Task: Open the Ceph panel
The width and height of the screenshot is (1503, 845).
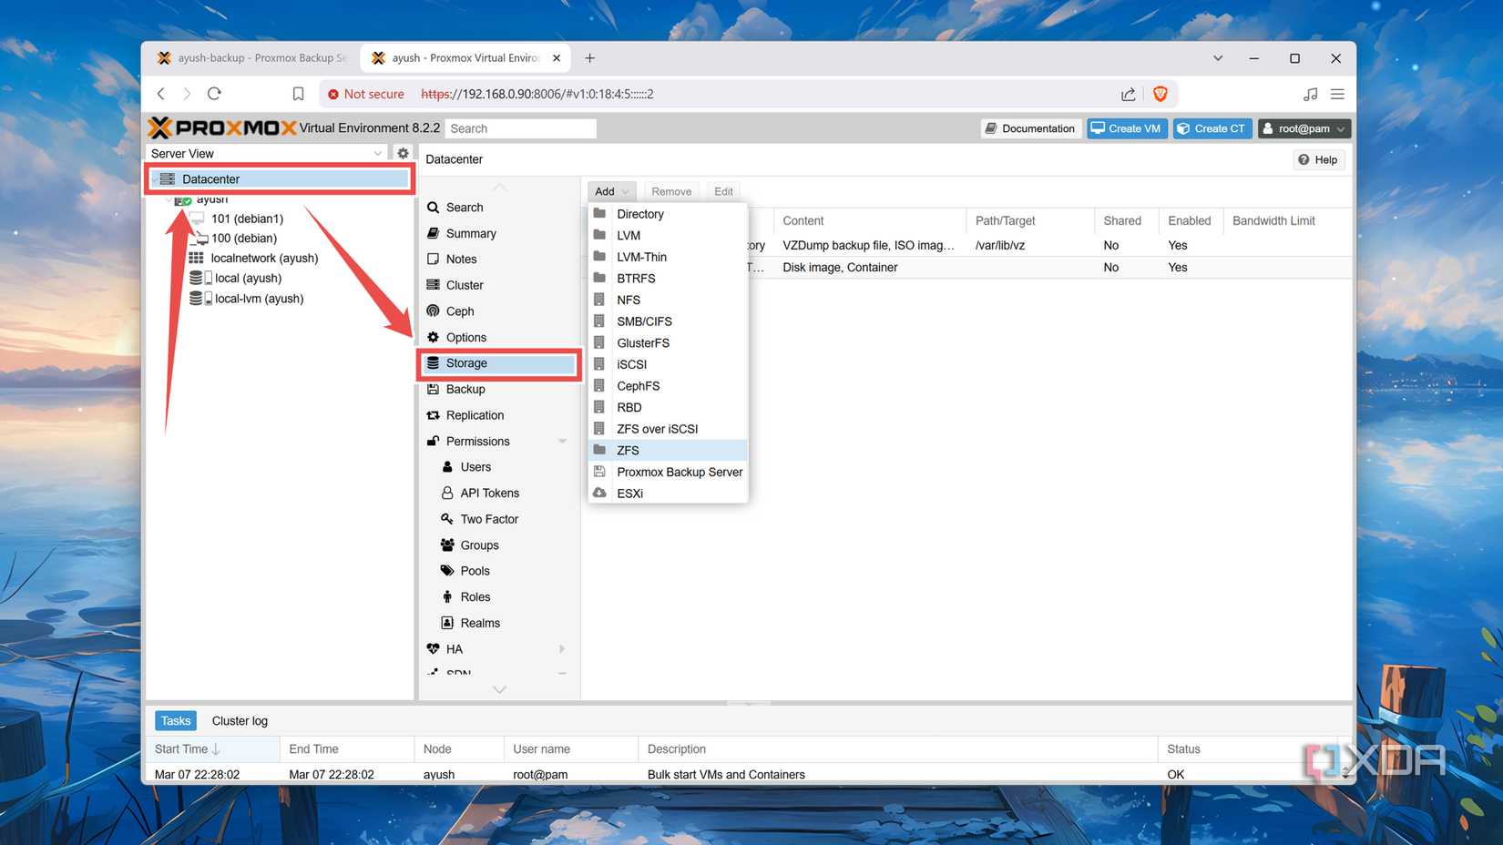Action: coord(459,311)
